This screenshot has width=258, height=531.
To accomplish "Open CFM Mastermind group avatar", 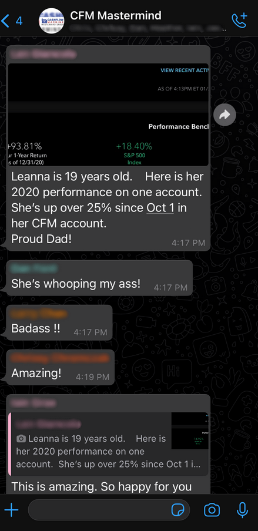I will tap(52, 21).
